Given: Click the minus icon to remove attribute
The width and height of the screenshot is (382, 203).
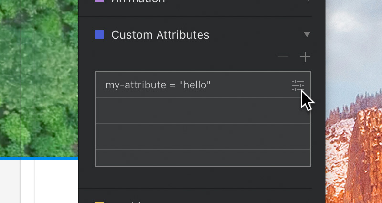Looking at the screenshot, I should (283, 57).
